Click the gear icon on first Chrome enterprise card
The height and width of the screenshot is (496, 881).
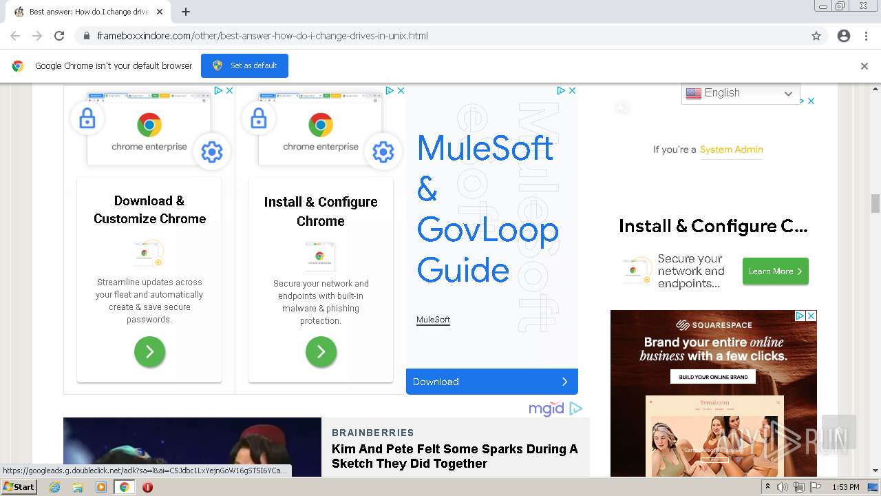(212, 152)
